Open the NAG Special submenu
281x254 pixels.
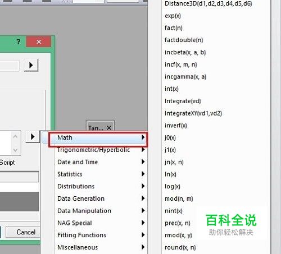101,223
